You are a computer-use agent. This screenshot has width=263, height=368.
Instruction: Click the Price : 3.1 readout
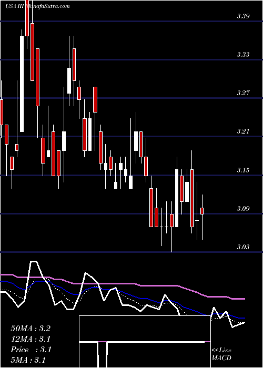(31, 350)
